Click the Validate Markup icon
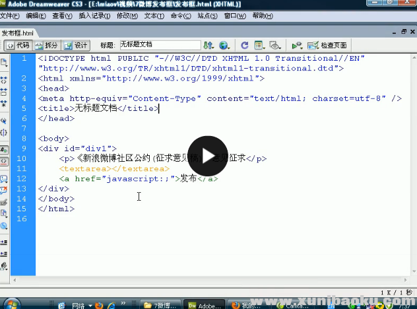The image size is (417, 309). pos(298,46)
